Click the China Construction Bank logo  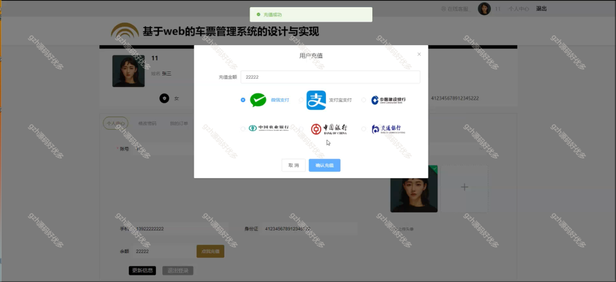click(389, 100)
